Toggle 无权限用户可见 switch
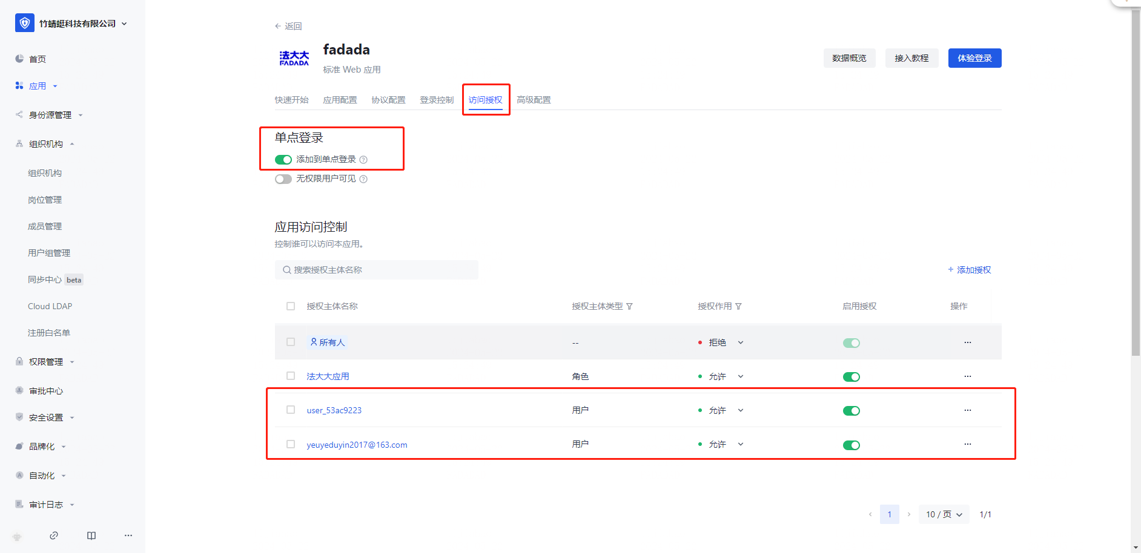 point(283,179)
